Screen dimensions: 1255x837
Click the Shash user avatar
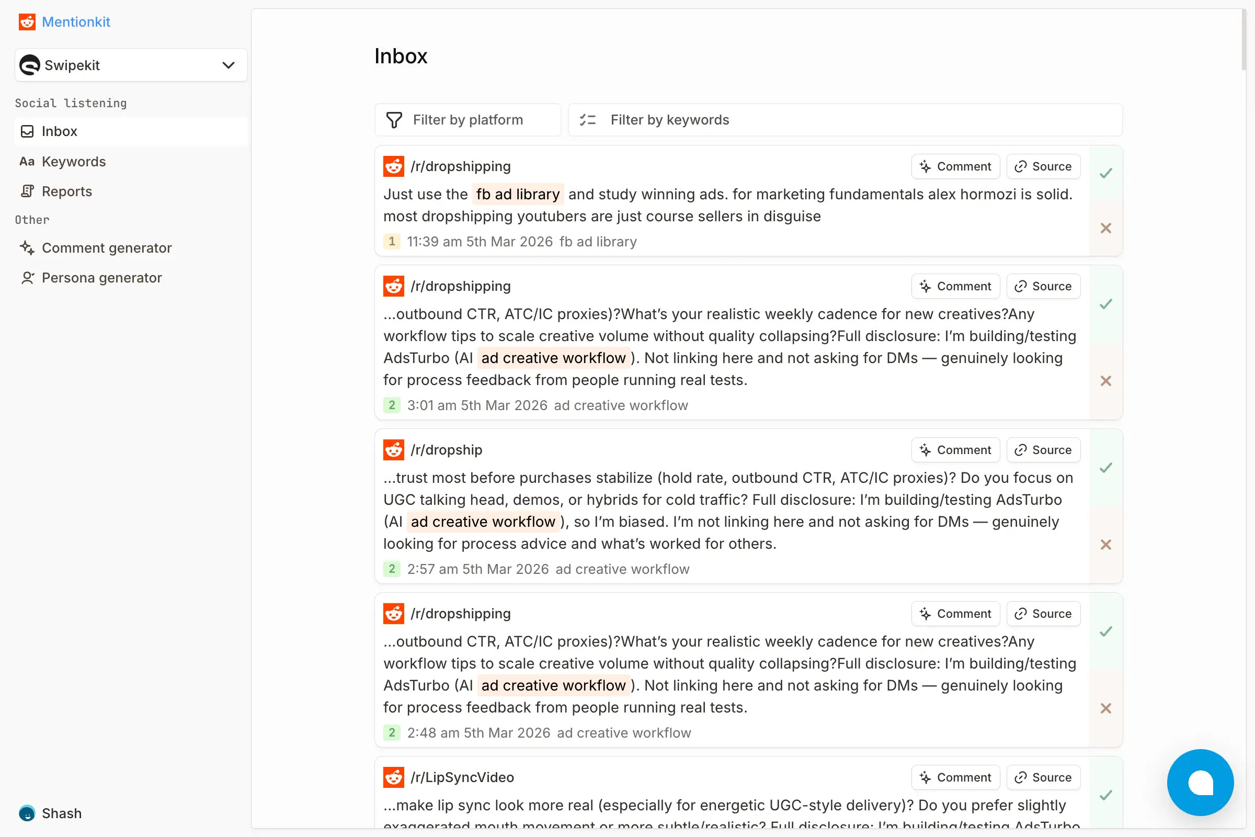pyautogui.click(x=27, y=813)
